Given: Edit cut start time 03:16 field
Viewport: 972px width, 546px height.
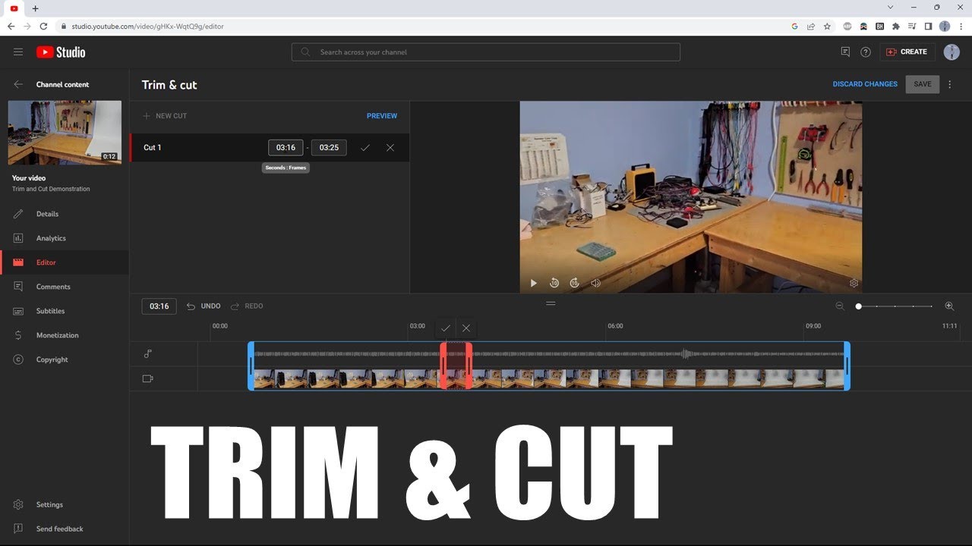Looking at the screenshot, I should [286, 147].
